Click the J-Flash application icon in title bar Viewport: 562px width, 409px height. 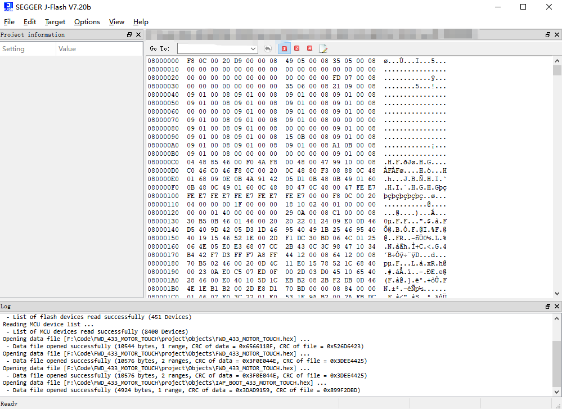pos(8,7)
